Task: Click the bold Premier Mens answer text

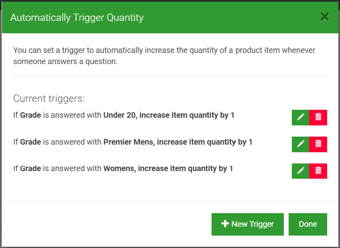Action: point(129,142)
